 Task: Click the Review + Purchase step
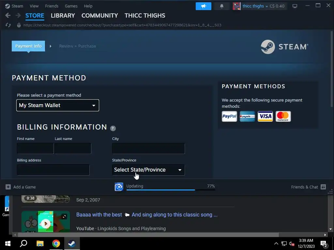click(78, 46)
